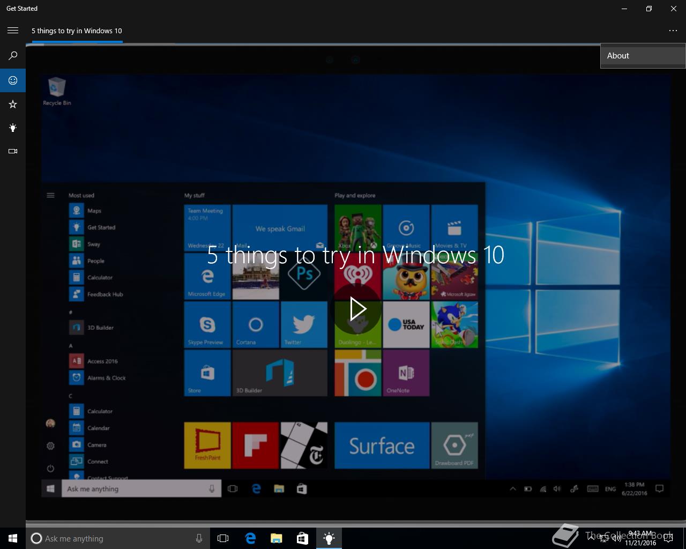Launch Microsoft Edge from the taskbar
Screen dimensions: 686x549
click(x=250, y=538)
